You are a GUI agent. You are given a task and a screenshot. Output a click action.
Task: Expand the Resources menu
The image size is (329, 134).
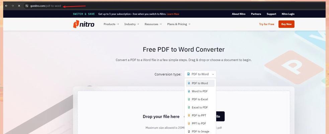click(x=153, y=24)
